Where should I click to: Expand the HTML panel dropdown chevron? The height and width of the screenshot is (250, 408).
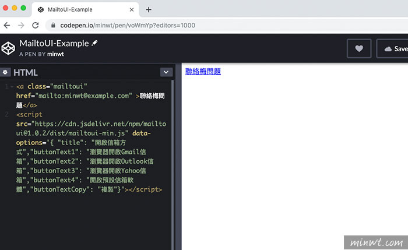point(166,72)
